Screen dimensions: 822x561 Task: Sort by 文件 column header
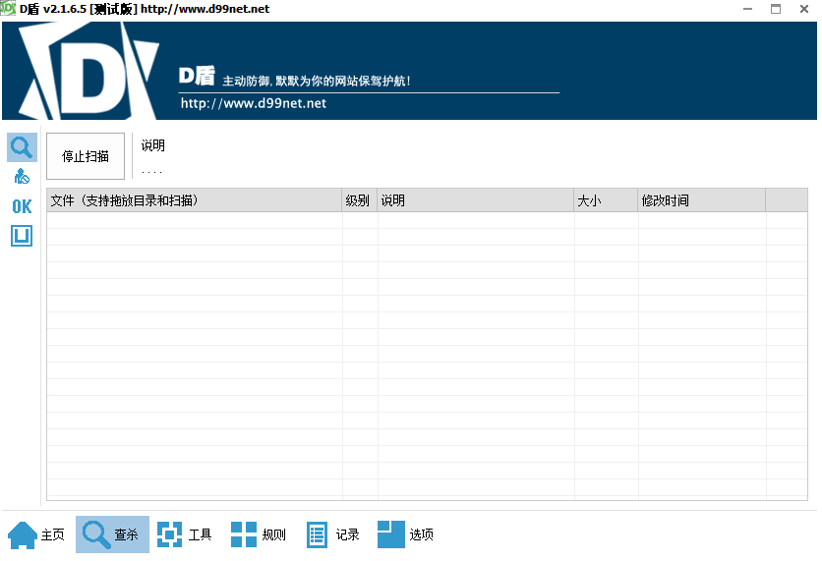tap(194, 200)
